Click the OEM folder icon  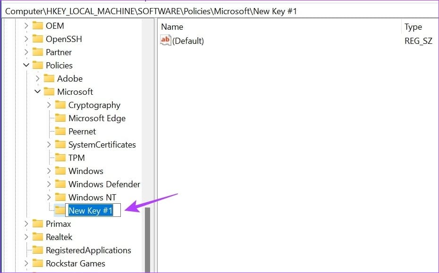coord(37,26)
